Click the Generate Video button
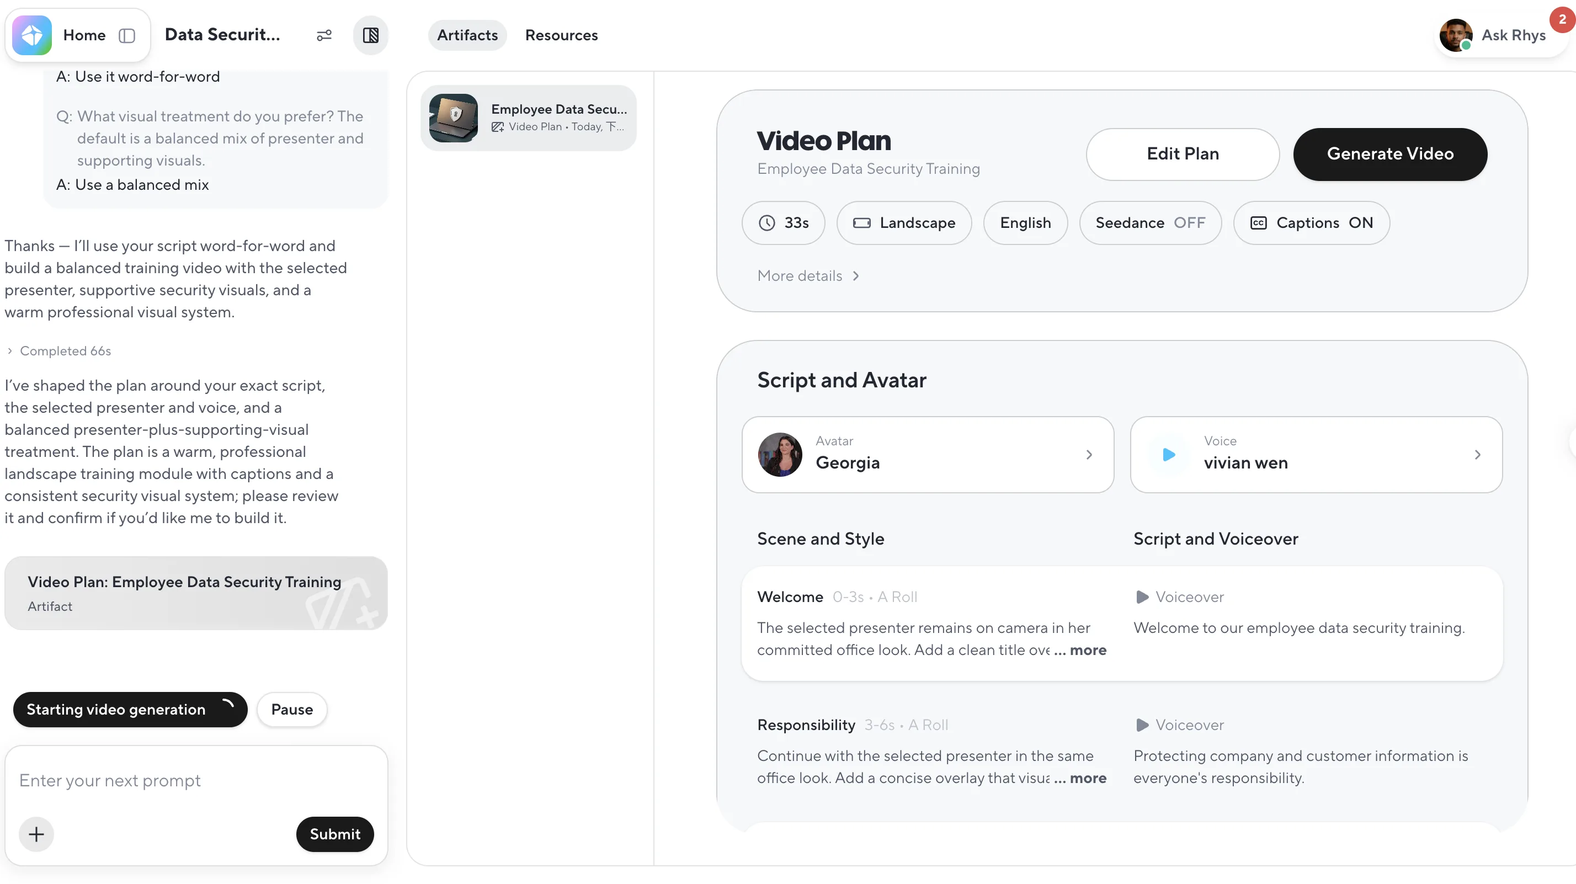 pos(1390,154)
